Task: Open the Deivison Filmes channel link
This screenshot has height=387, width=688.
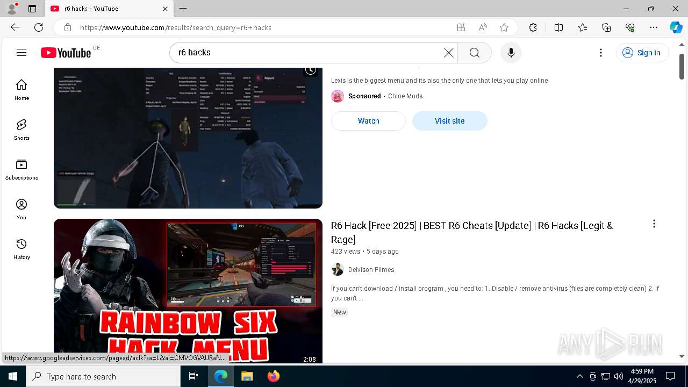Action: [x=371, y=270]
